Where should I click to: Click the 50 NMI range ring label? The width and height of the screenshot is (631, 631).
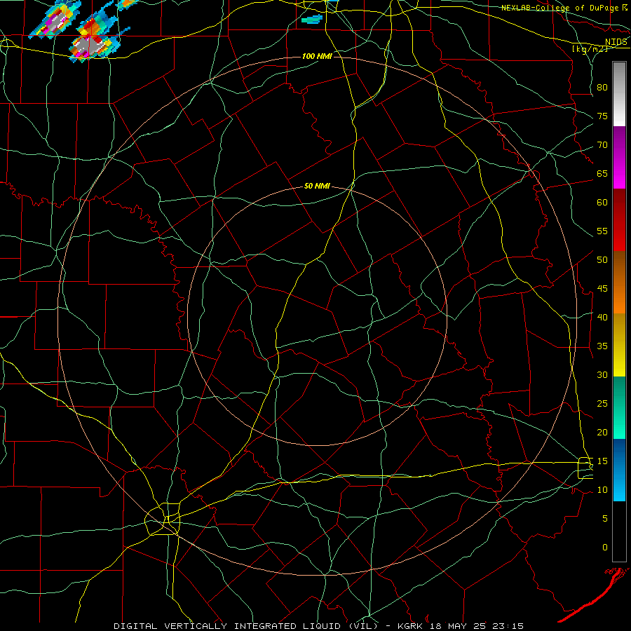pyautogui.click(x=317, y=186)
